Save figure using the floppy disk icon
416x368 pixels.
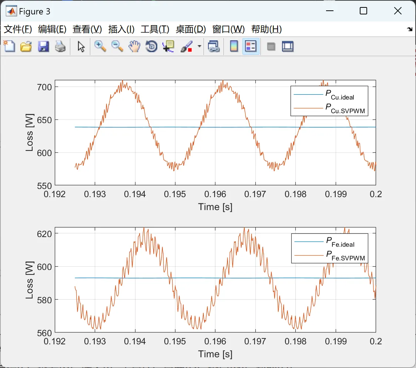[x=44, y=46]
